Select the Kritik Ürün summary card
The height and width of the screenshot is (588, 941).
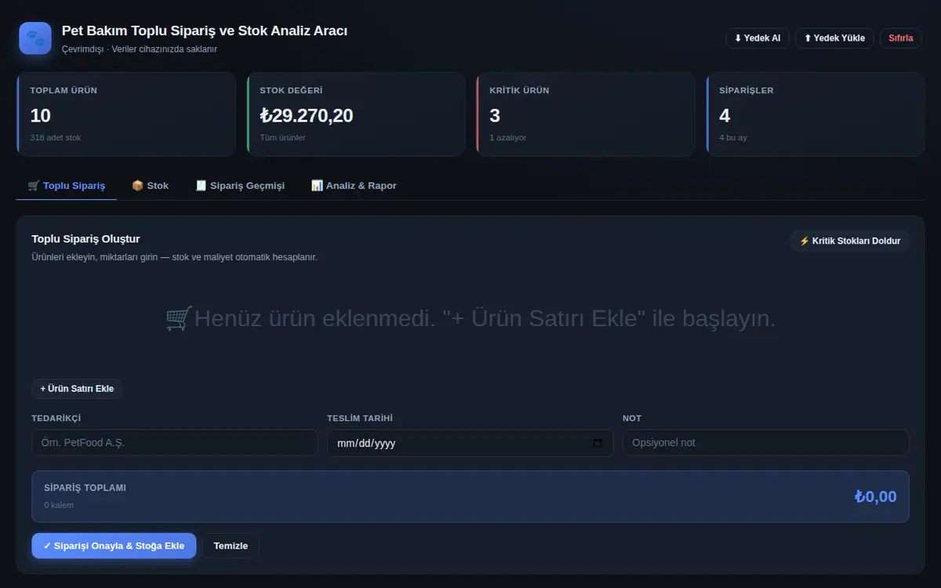coord(585,114)
